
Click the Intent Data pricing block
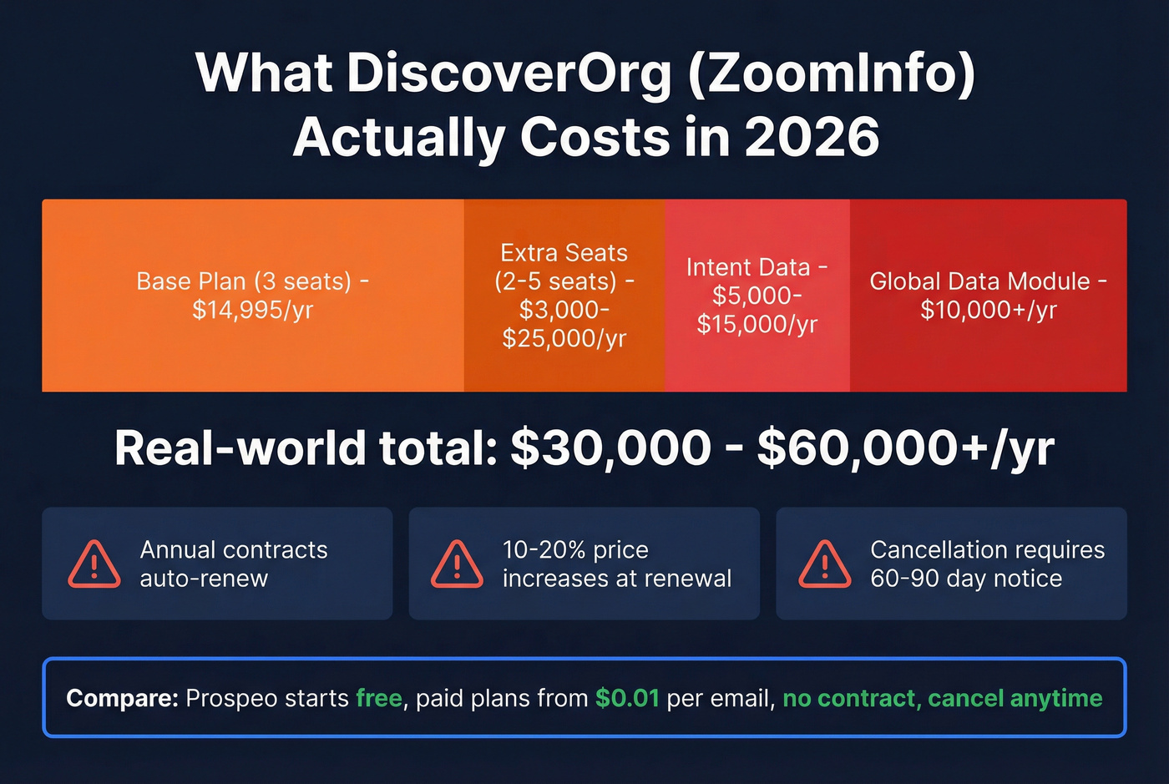756,295
